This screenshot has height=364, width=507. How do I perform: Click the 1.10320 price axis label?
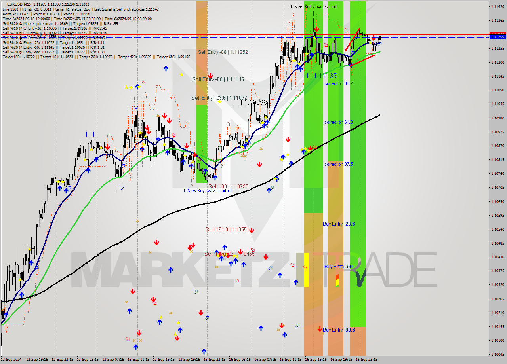[x=497, y=284]
